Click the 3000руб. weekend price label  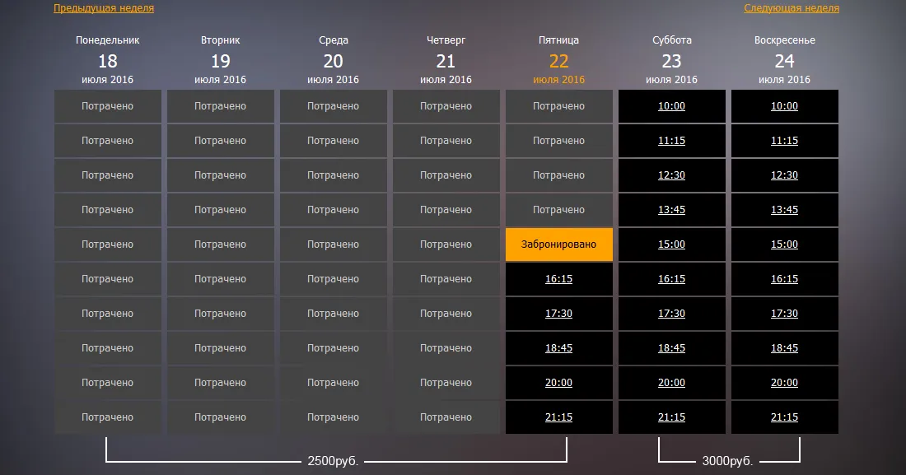(727, 461)
